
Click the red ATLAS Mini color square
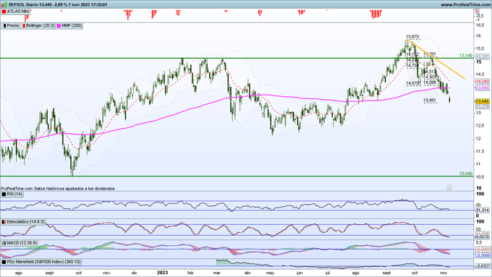(4, 12)
